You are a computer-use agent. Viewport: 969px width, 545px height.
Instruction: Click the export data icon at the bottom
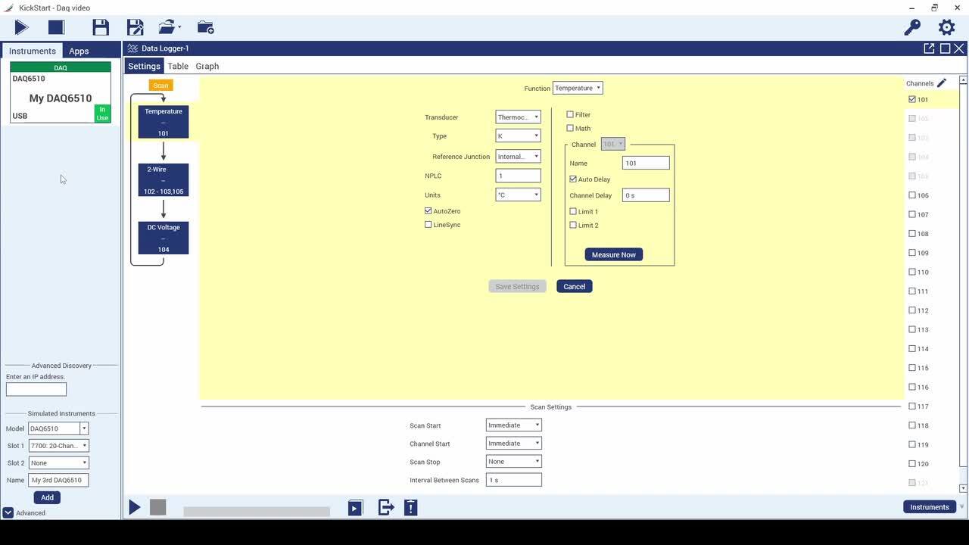point(386,507)
